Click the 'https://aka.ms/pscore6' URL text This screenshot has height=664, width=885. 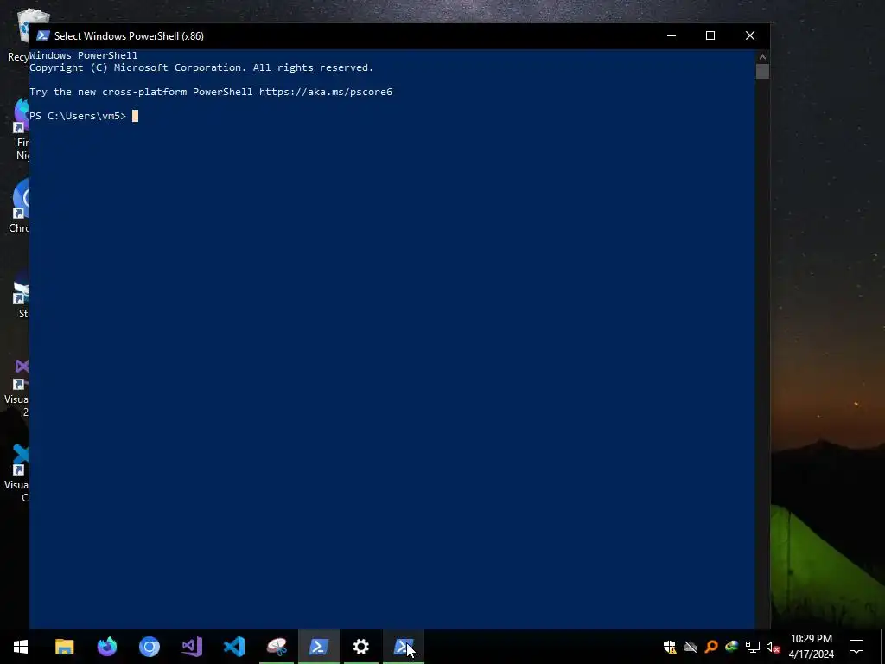326,92
